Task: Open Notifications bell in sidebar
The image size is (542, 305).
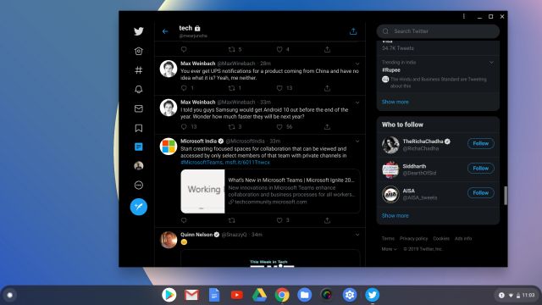Action: click(139, 89)
